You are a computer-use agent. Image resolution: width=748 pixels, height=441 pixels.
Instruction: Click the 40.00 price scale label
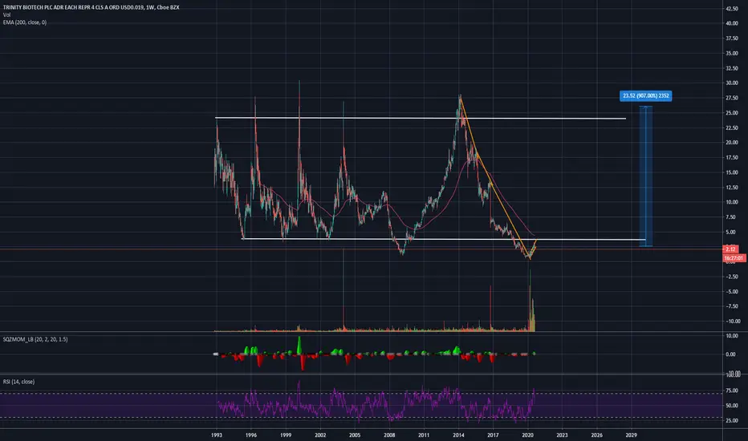tap(732, 23)
